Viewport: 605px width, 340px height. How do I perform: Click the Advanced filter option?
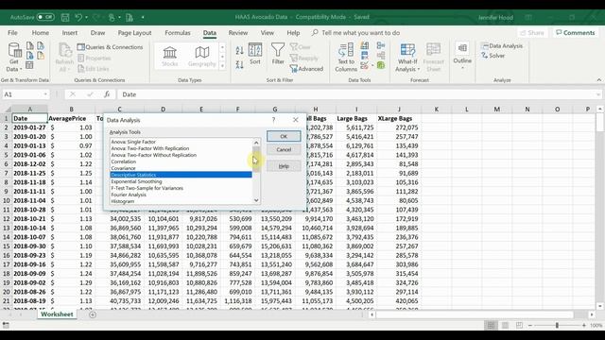tap(306, 69)
